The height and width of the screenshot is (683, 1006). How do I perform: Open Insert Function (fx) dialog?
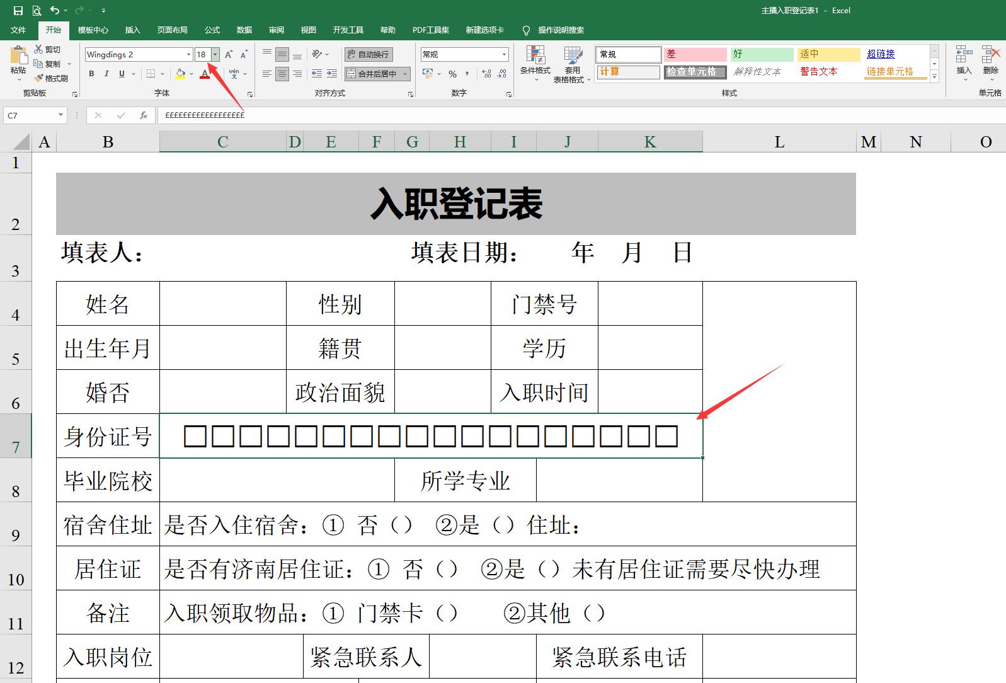pos(144,115)
